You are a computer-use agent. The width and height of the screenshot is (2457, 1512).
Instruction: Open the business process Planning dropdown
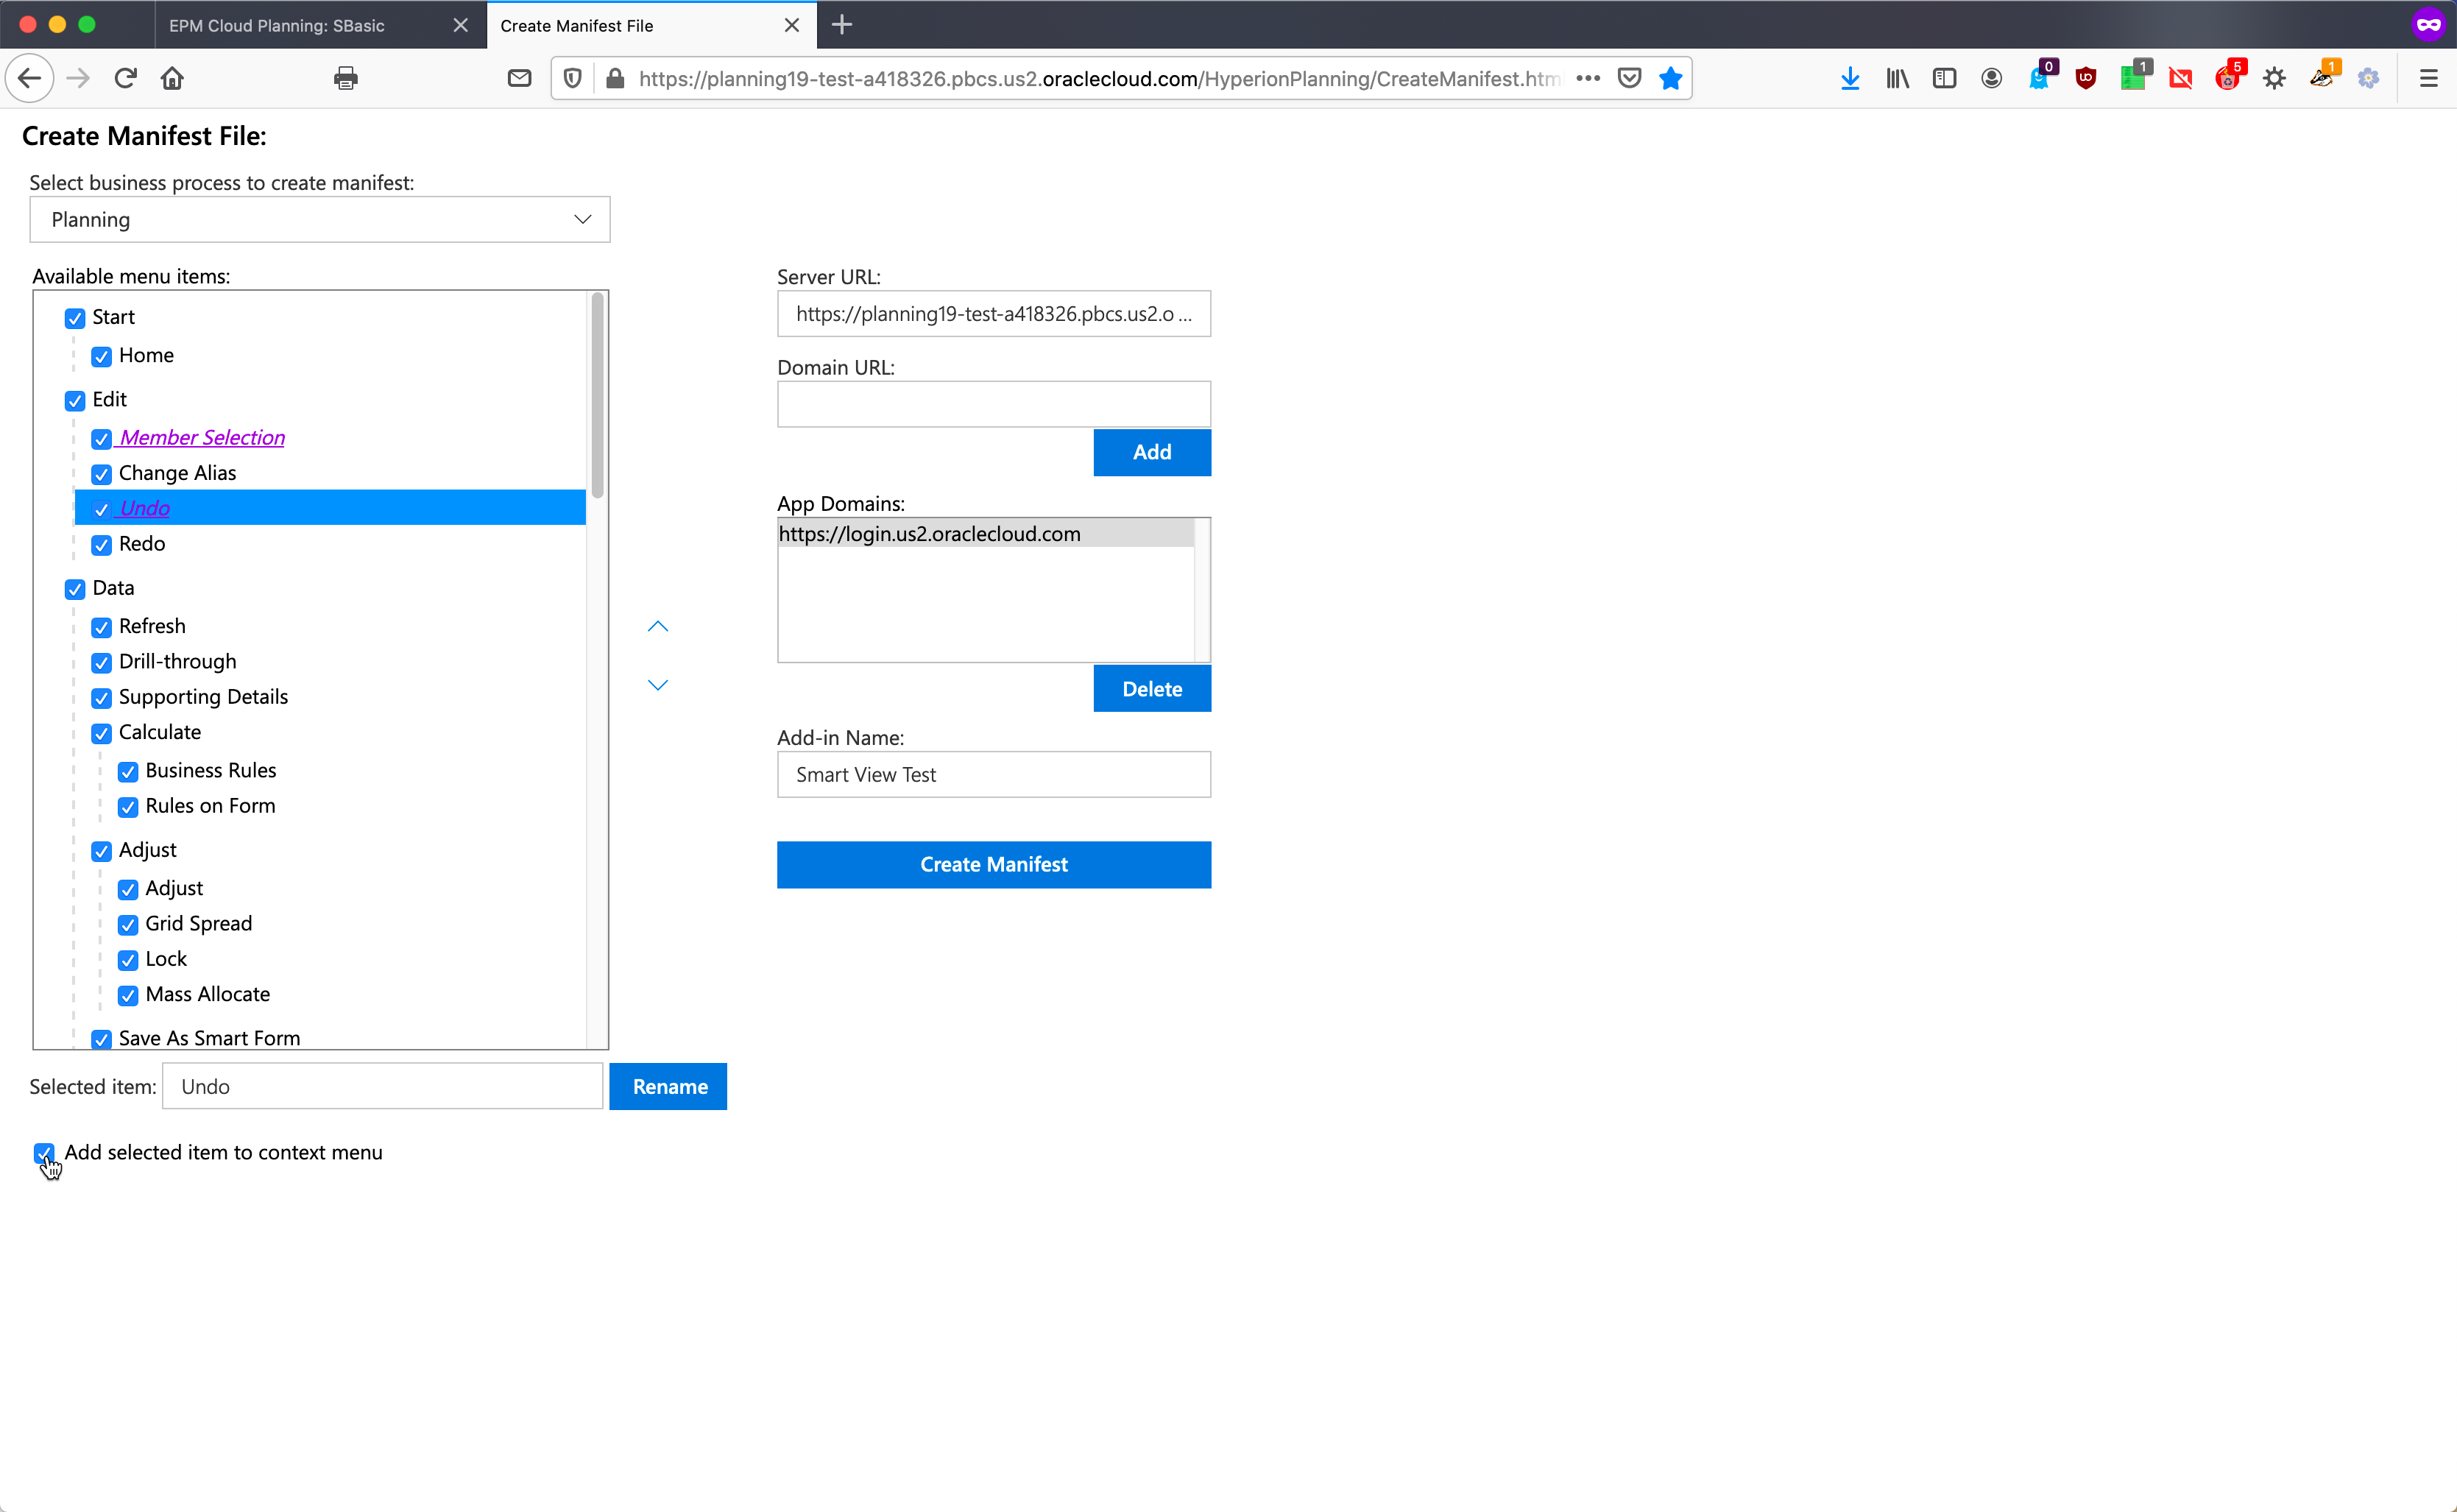[320, 219]
